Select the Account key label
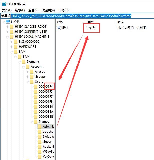Viewport: 154px width, 160px height. point(37,67)
